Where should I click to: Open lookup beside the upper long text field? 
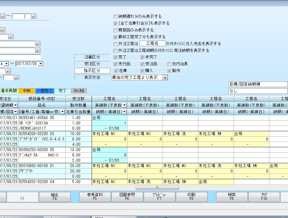click(38, 44)
